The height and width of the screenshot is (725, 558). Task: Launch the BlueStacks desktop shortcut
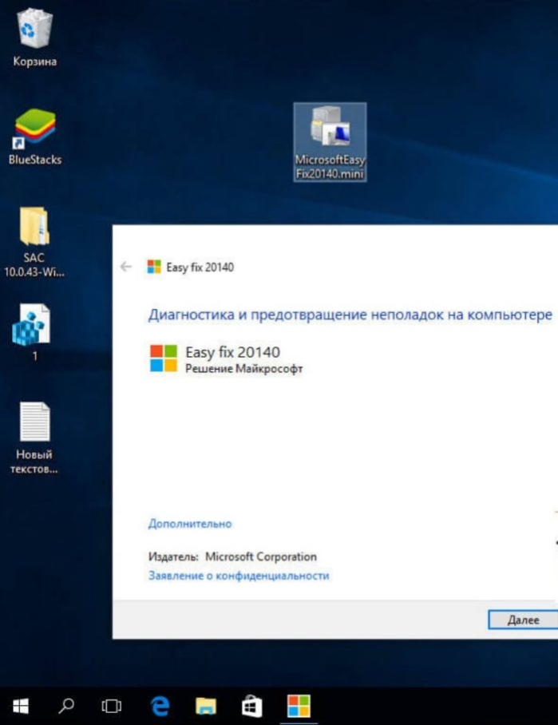(x=34, y=137)
